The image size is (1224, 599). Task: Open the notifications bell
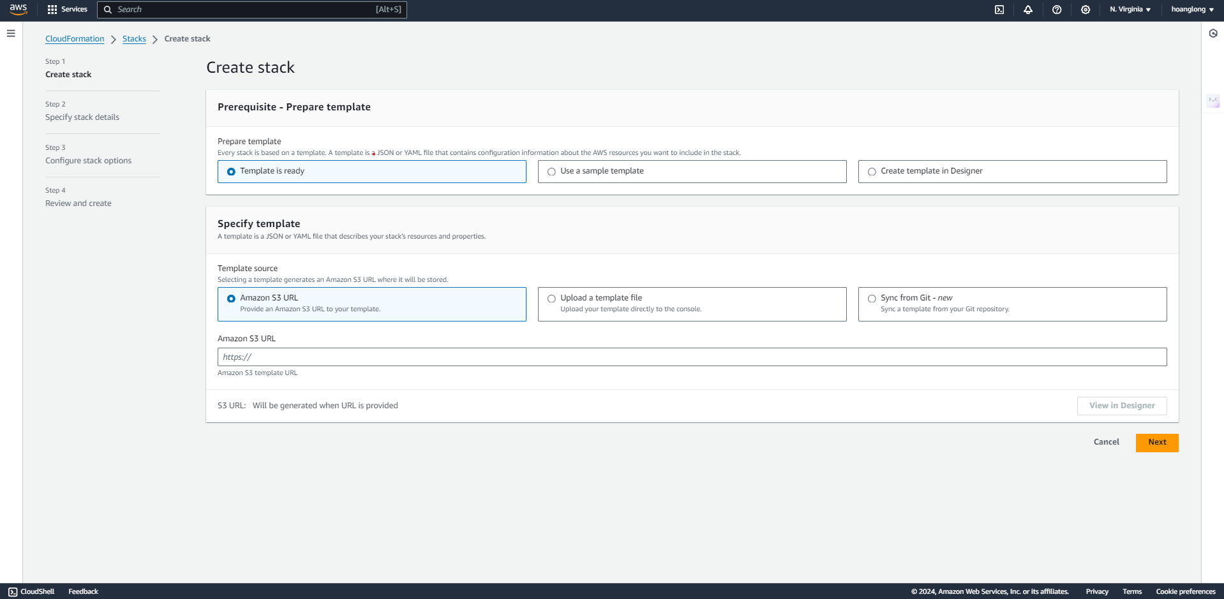[x=1028, y=10]
